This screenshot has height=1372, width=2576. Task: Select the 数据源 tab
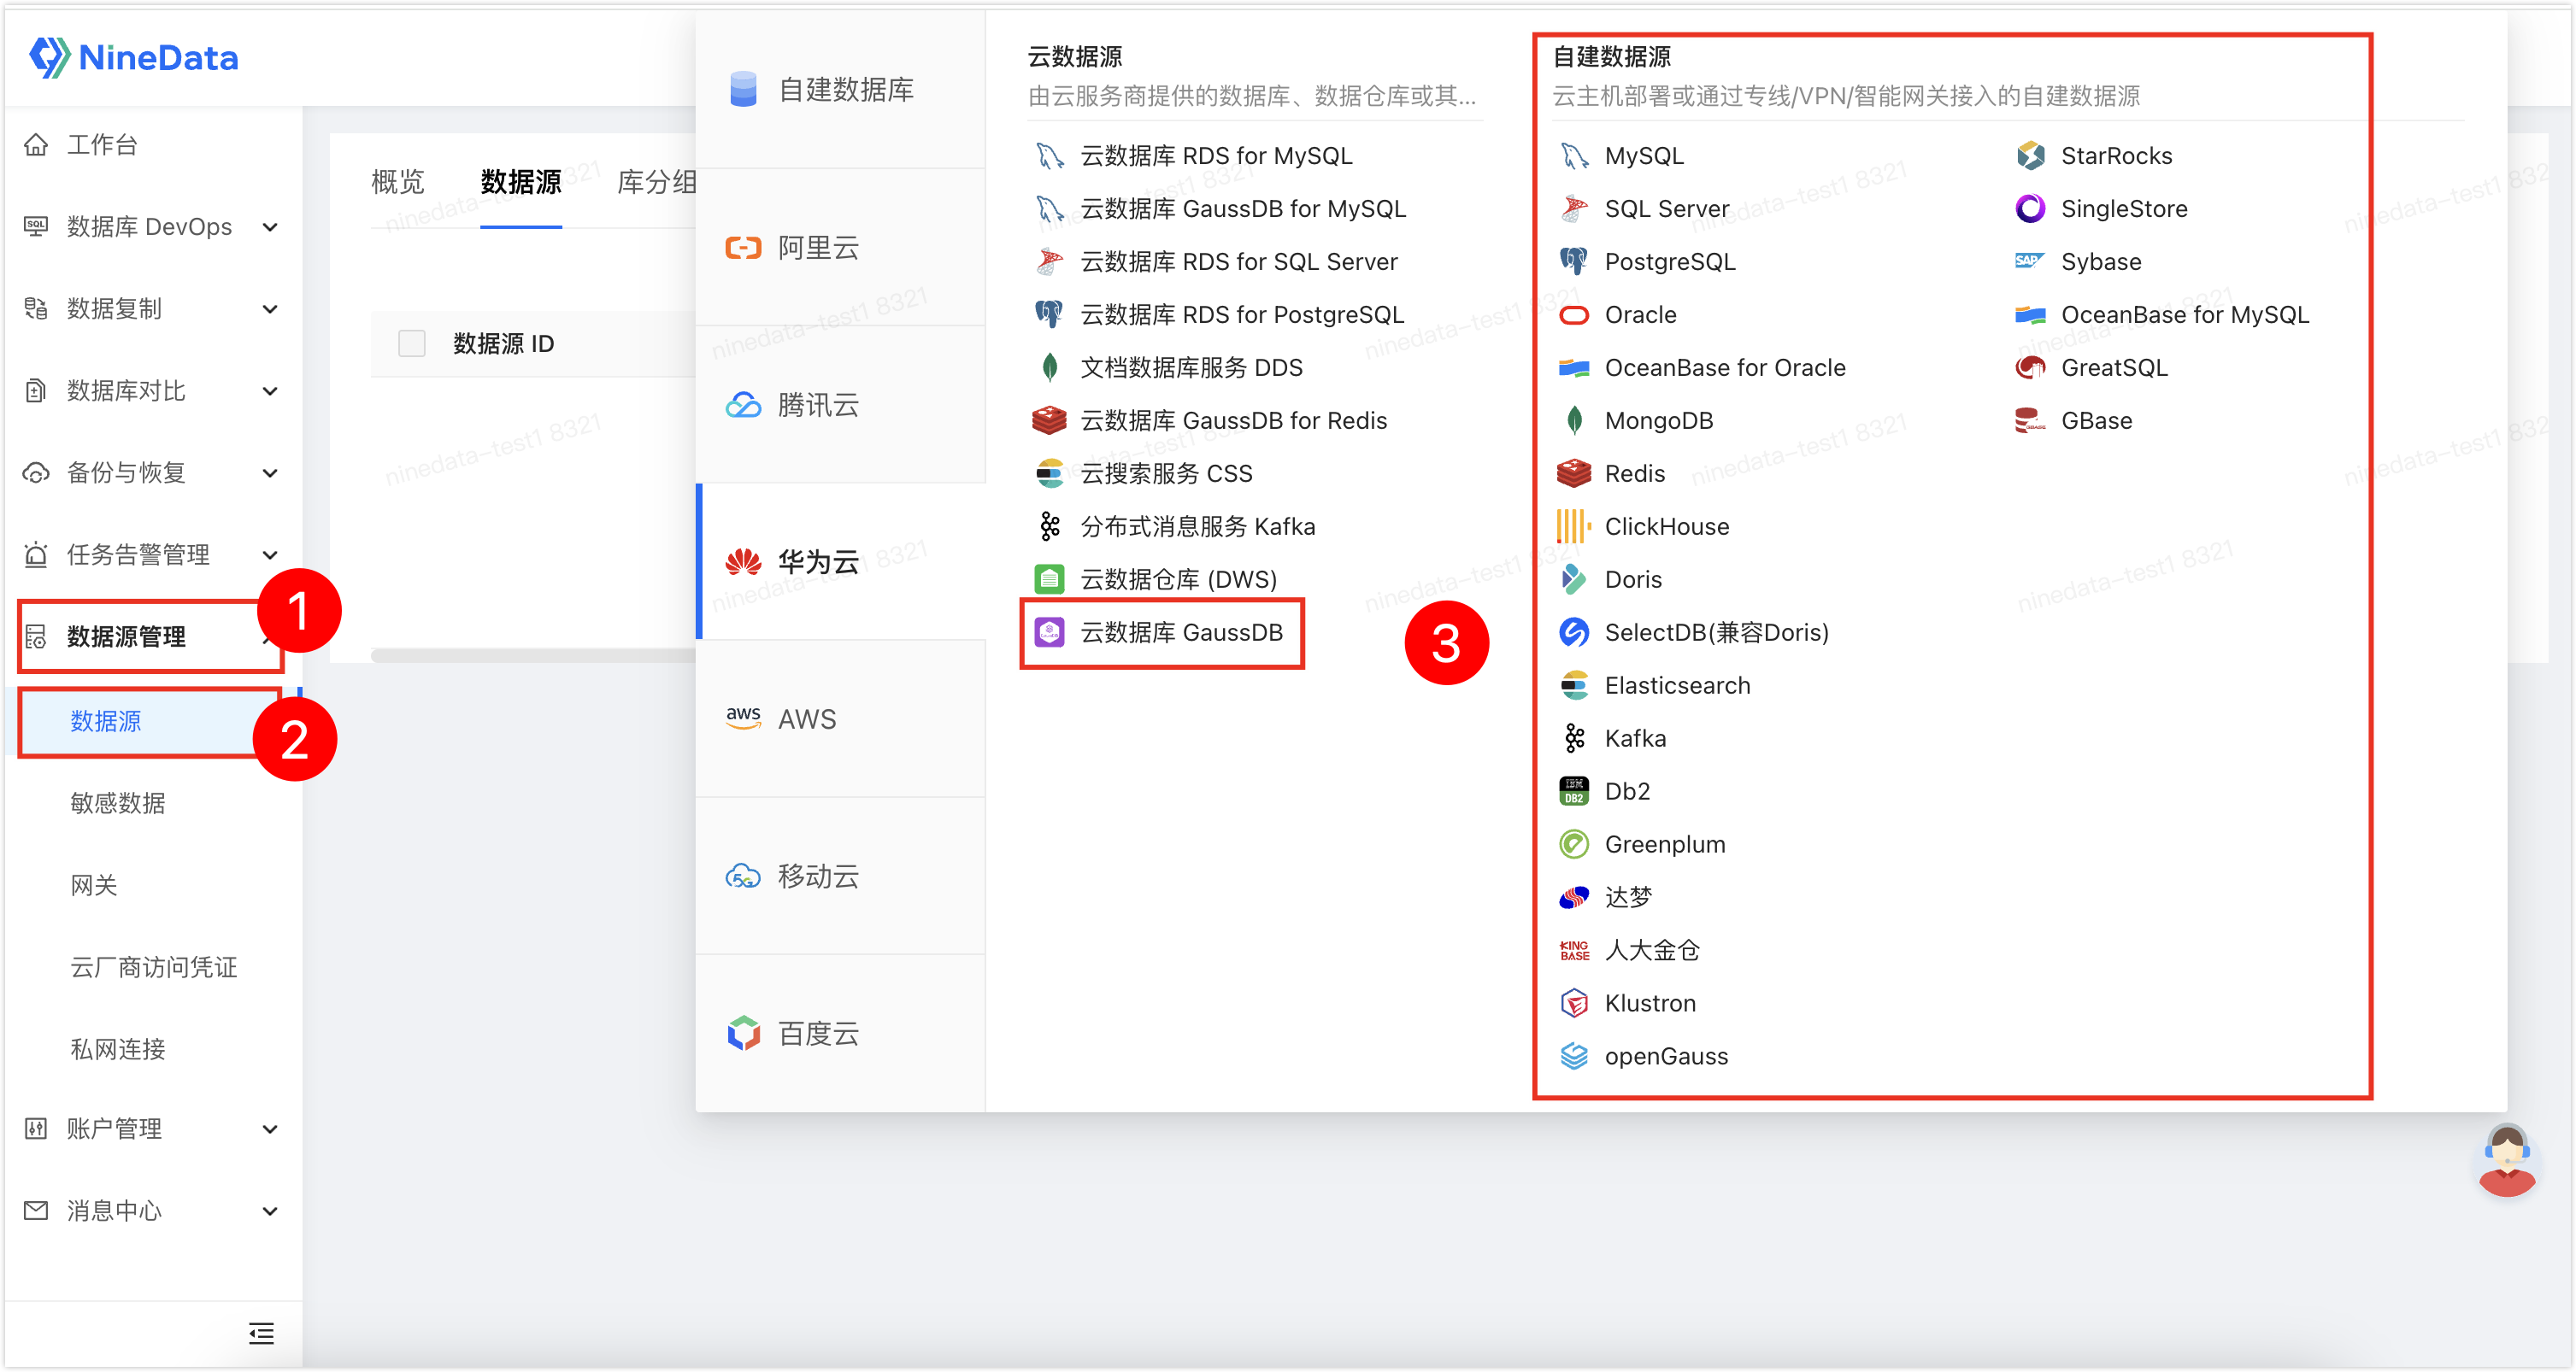[521, 182]
